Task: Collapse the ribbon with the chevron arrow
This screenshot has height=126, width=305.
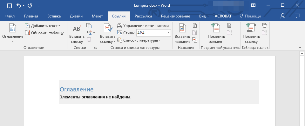Action: click(x=300, y=48)
